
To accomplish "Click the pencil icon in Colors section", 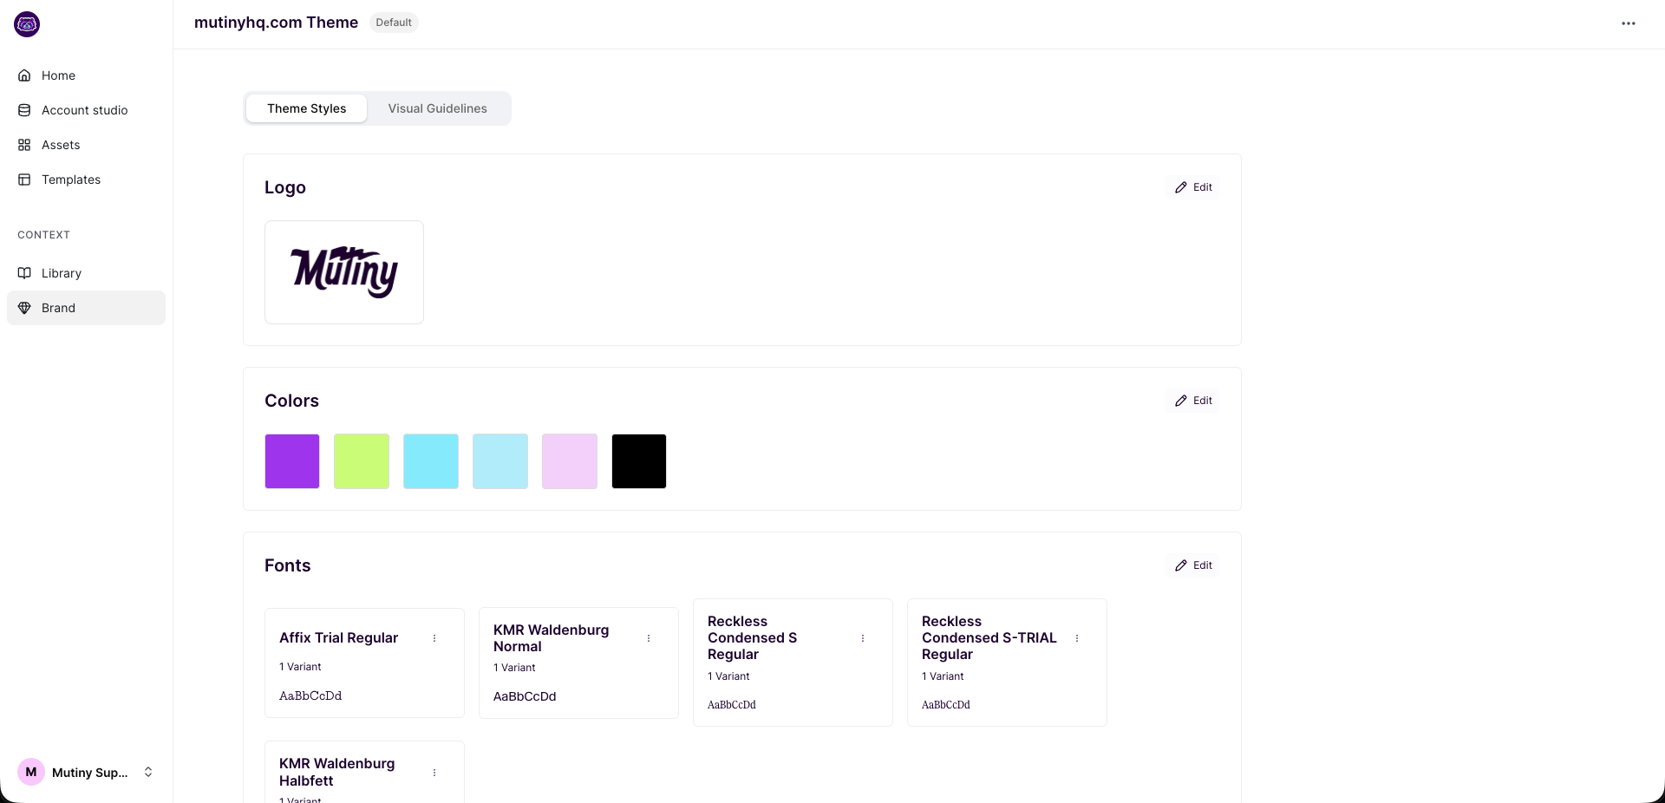I will (1181, 401).
